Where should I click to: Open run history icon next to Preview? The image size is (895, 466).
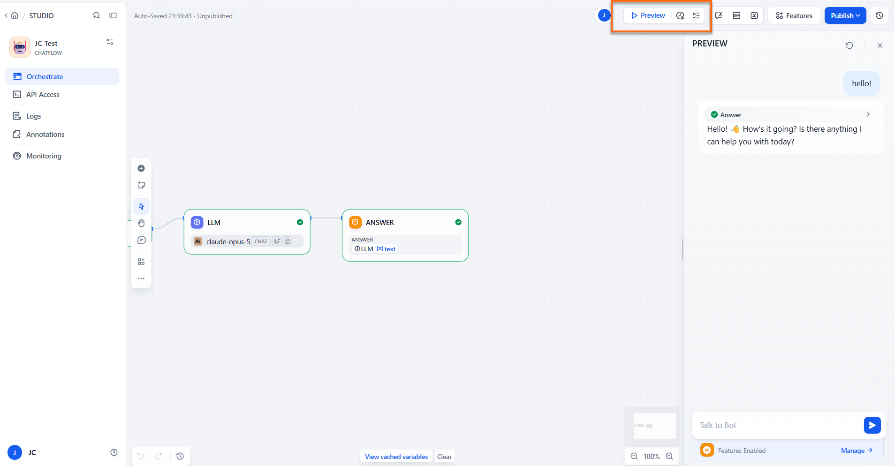click(x=680, y=15)
